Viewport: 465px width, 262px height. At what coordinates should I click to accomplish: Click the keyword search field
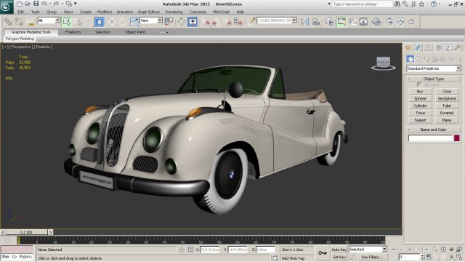[362, 4]
